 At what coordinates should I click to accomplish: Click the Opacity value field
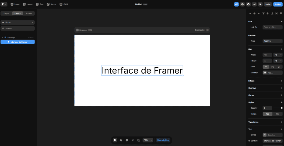coord(267,108)
